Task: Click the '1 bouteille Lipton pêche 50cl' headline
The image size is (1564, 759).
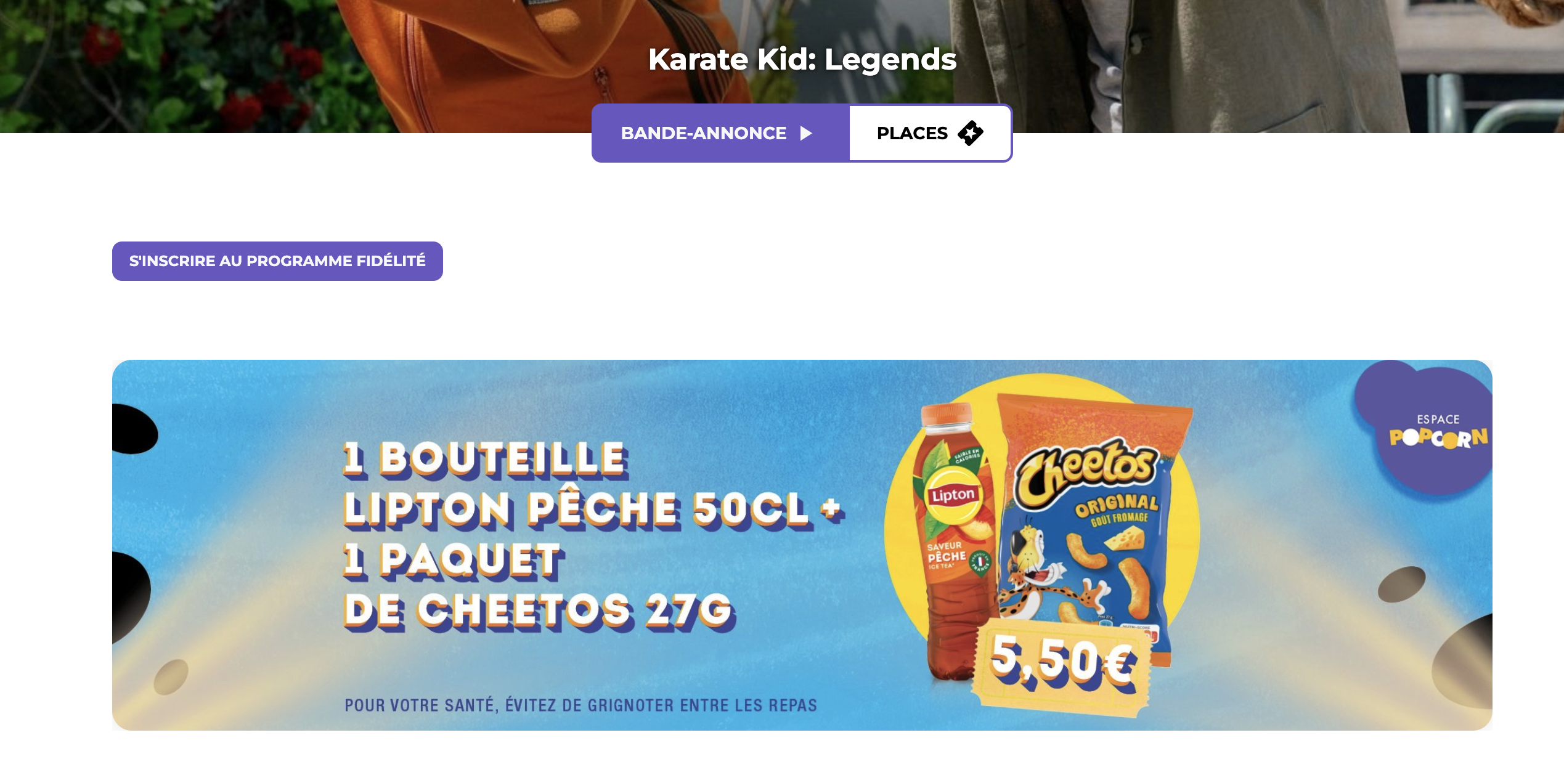Action: click(x=593, y=484)
